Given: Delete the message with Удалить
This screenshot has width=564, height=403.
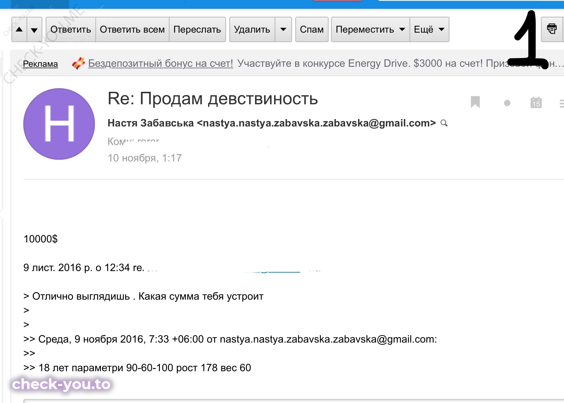Looking at the screenshot, I should tap(252, 30).
